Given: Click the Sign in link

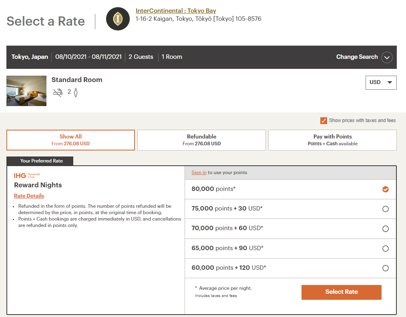Looking at the screenshot, I should pyautogui.click(x=199, y=172).
